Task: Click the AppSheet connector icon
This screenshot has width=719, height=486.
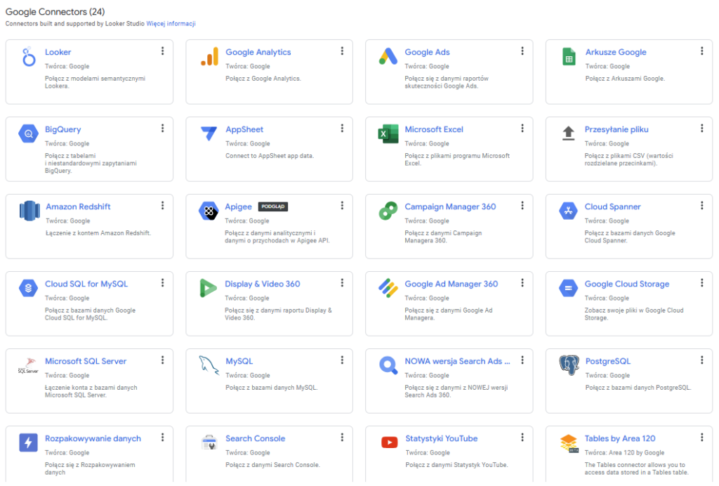Action: click(x=209, y=134)
